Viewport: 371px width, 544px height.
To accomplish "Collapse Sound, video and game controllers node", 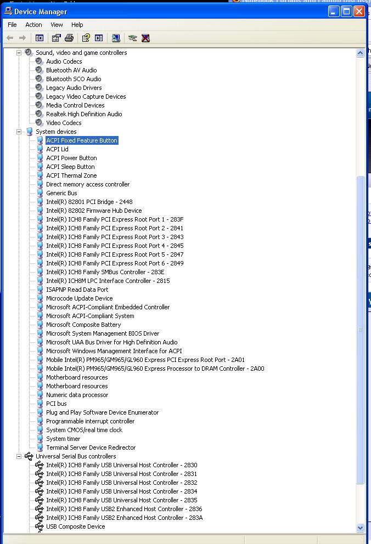I will coord(19,53).
